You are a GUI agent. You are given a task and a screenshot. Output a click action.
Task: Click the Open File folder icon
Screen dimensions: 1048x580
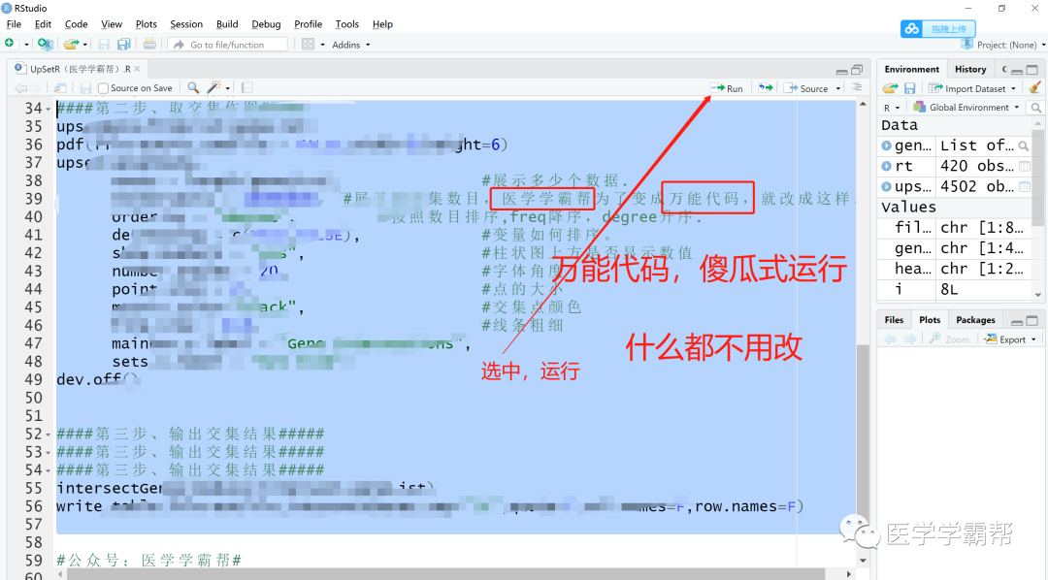(x=70, y=44)
